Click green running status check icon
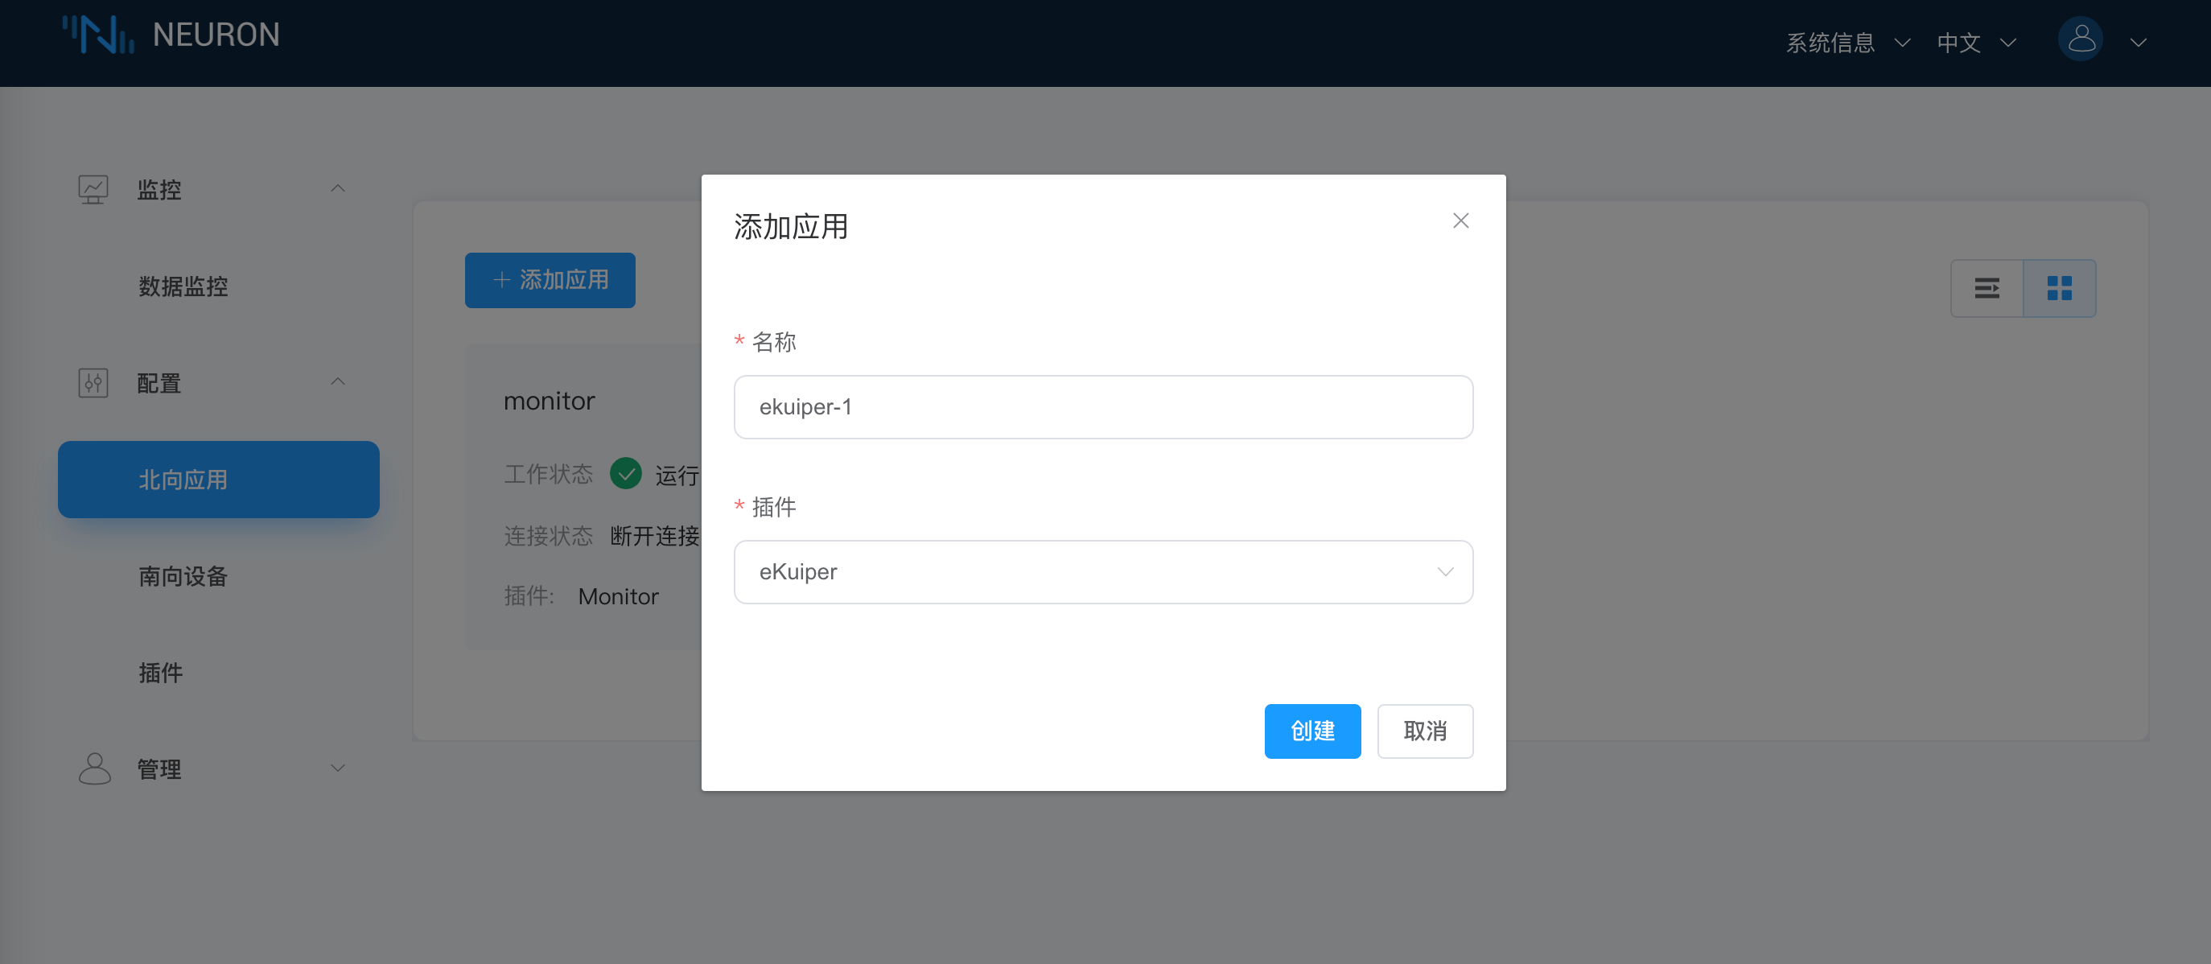2211x964 pixels. [626, 473]
